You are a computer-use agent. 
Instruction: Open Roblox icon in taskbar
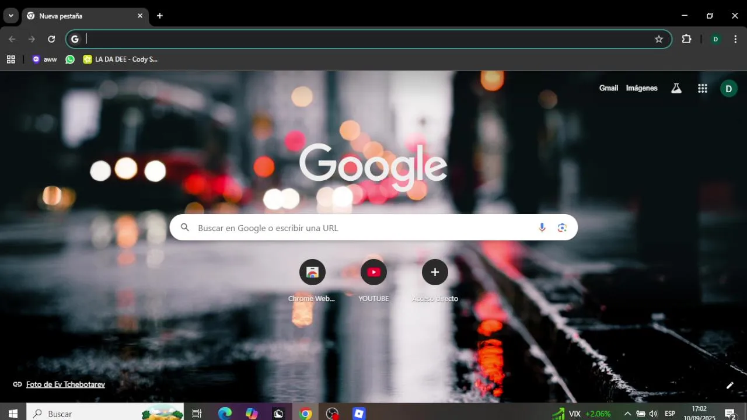pos(359,414)
